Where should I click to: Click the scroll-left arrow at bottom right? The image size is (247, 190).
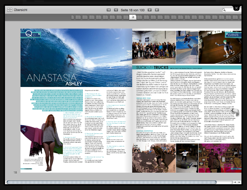point(235,182)
